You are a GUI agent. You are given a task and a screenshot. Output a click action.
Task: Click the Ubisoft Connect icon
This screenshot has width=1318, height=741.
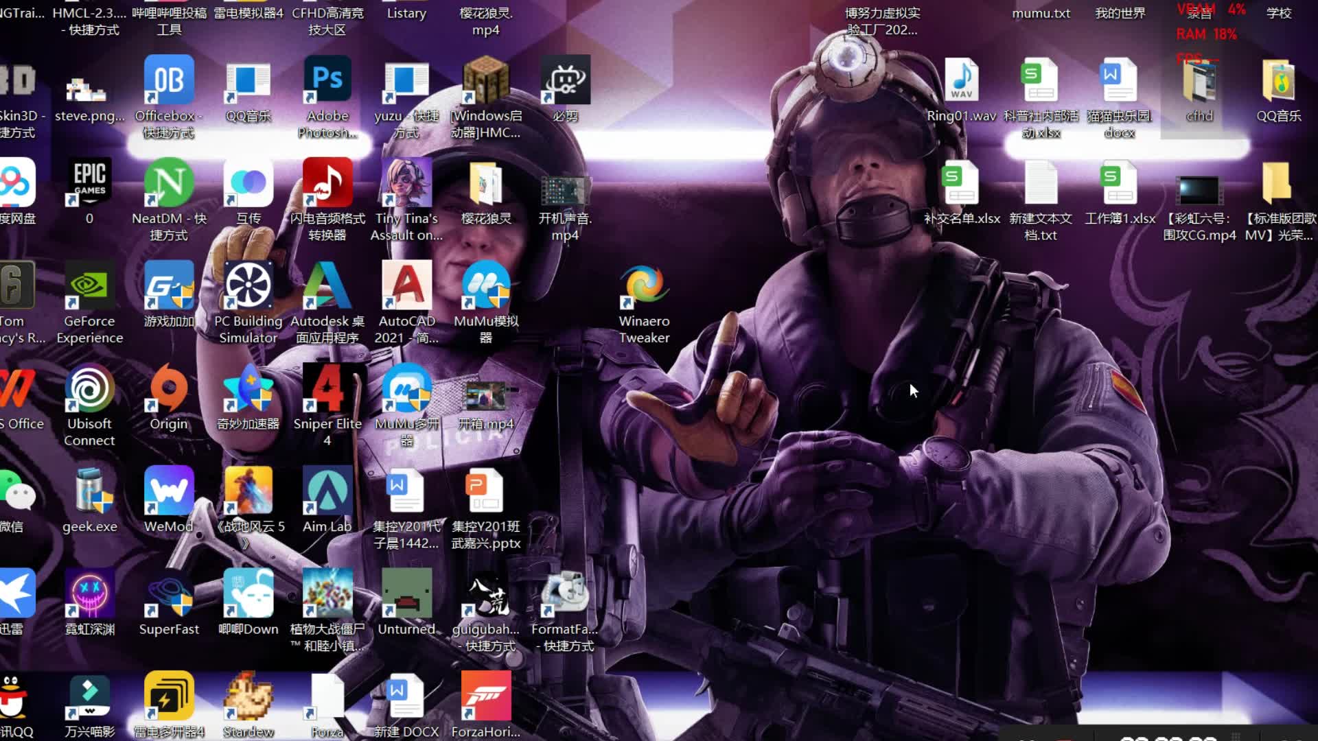pyautogui.click(x=90, y=389)
